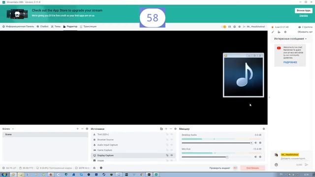Image resolution: width=315 pixels, height=177 pixels.
Task: Click End Stream button
Action: coord(252,168)
